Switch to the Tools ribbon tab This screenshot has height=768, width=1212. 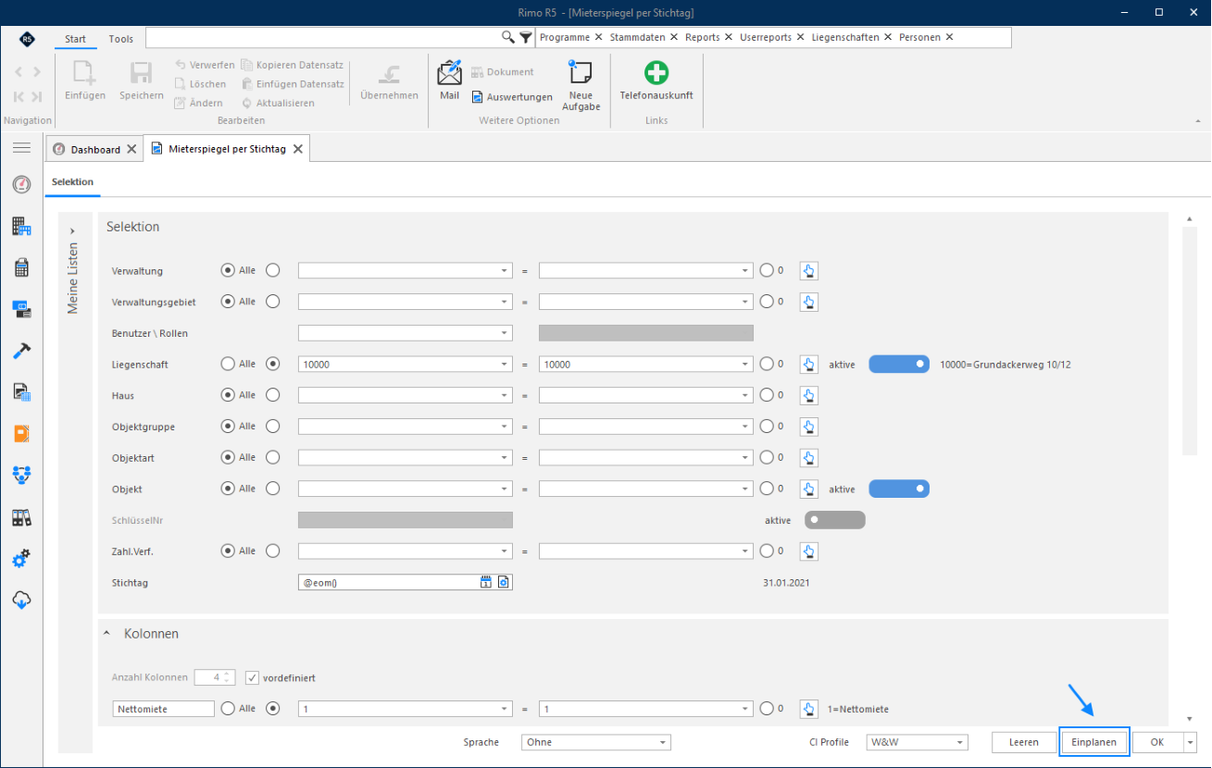click(x=120, y=39)
